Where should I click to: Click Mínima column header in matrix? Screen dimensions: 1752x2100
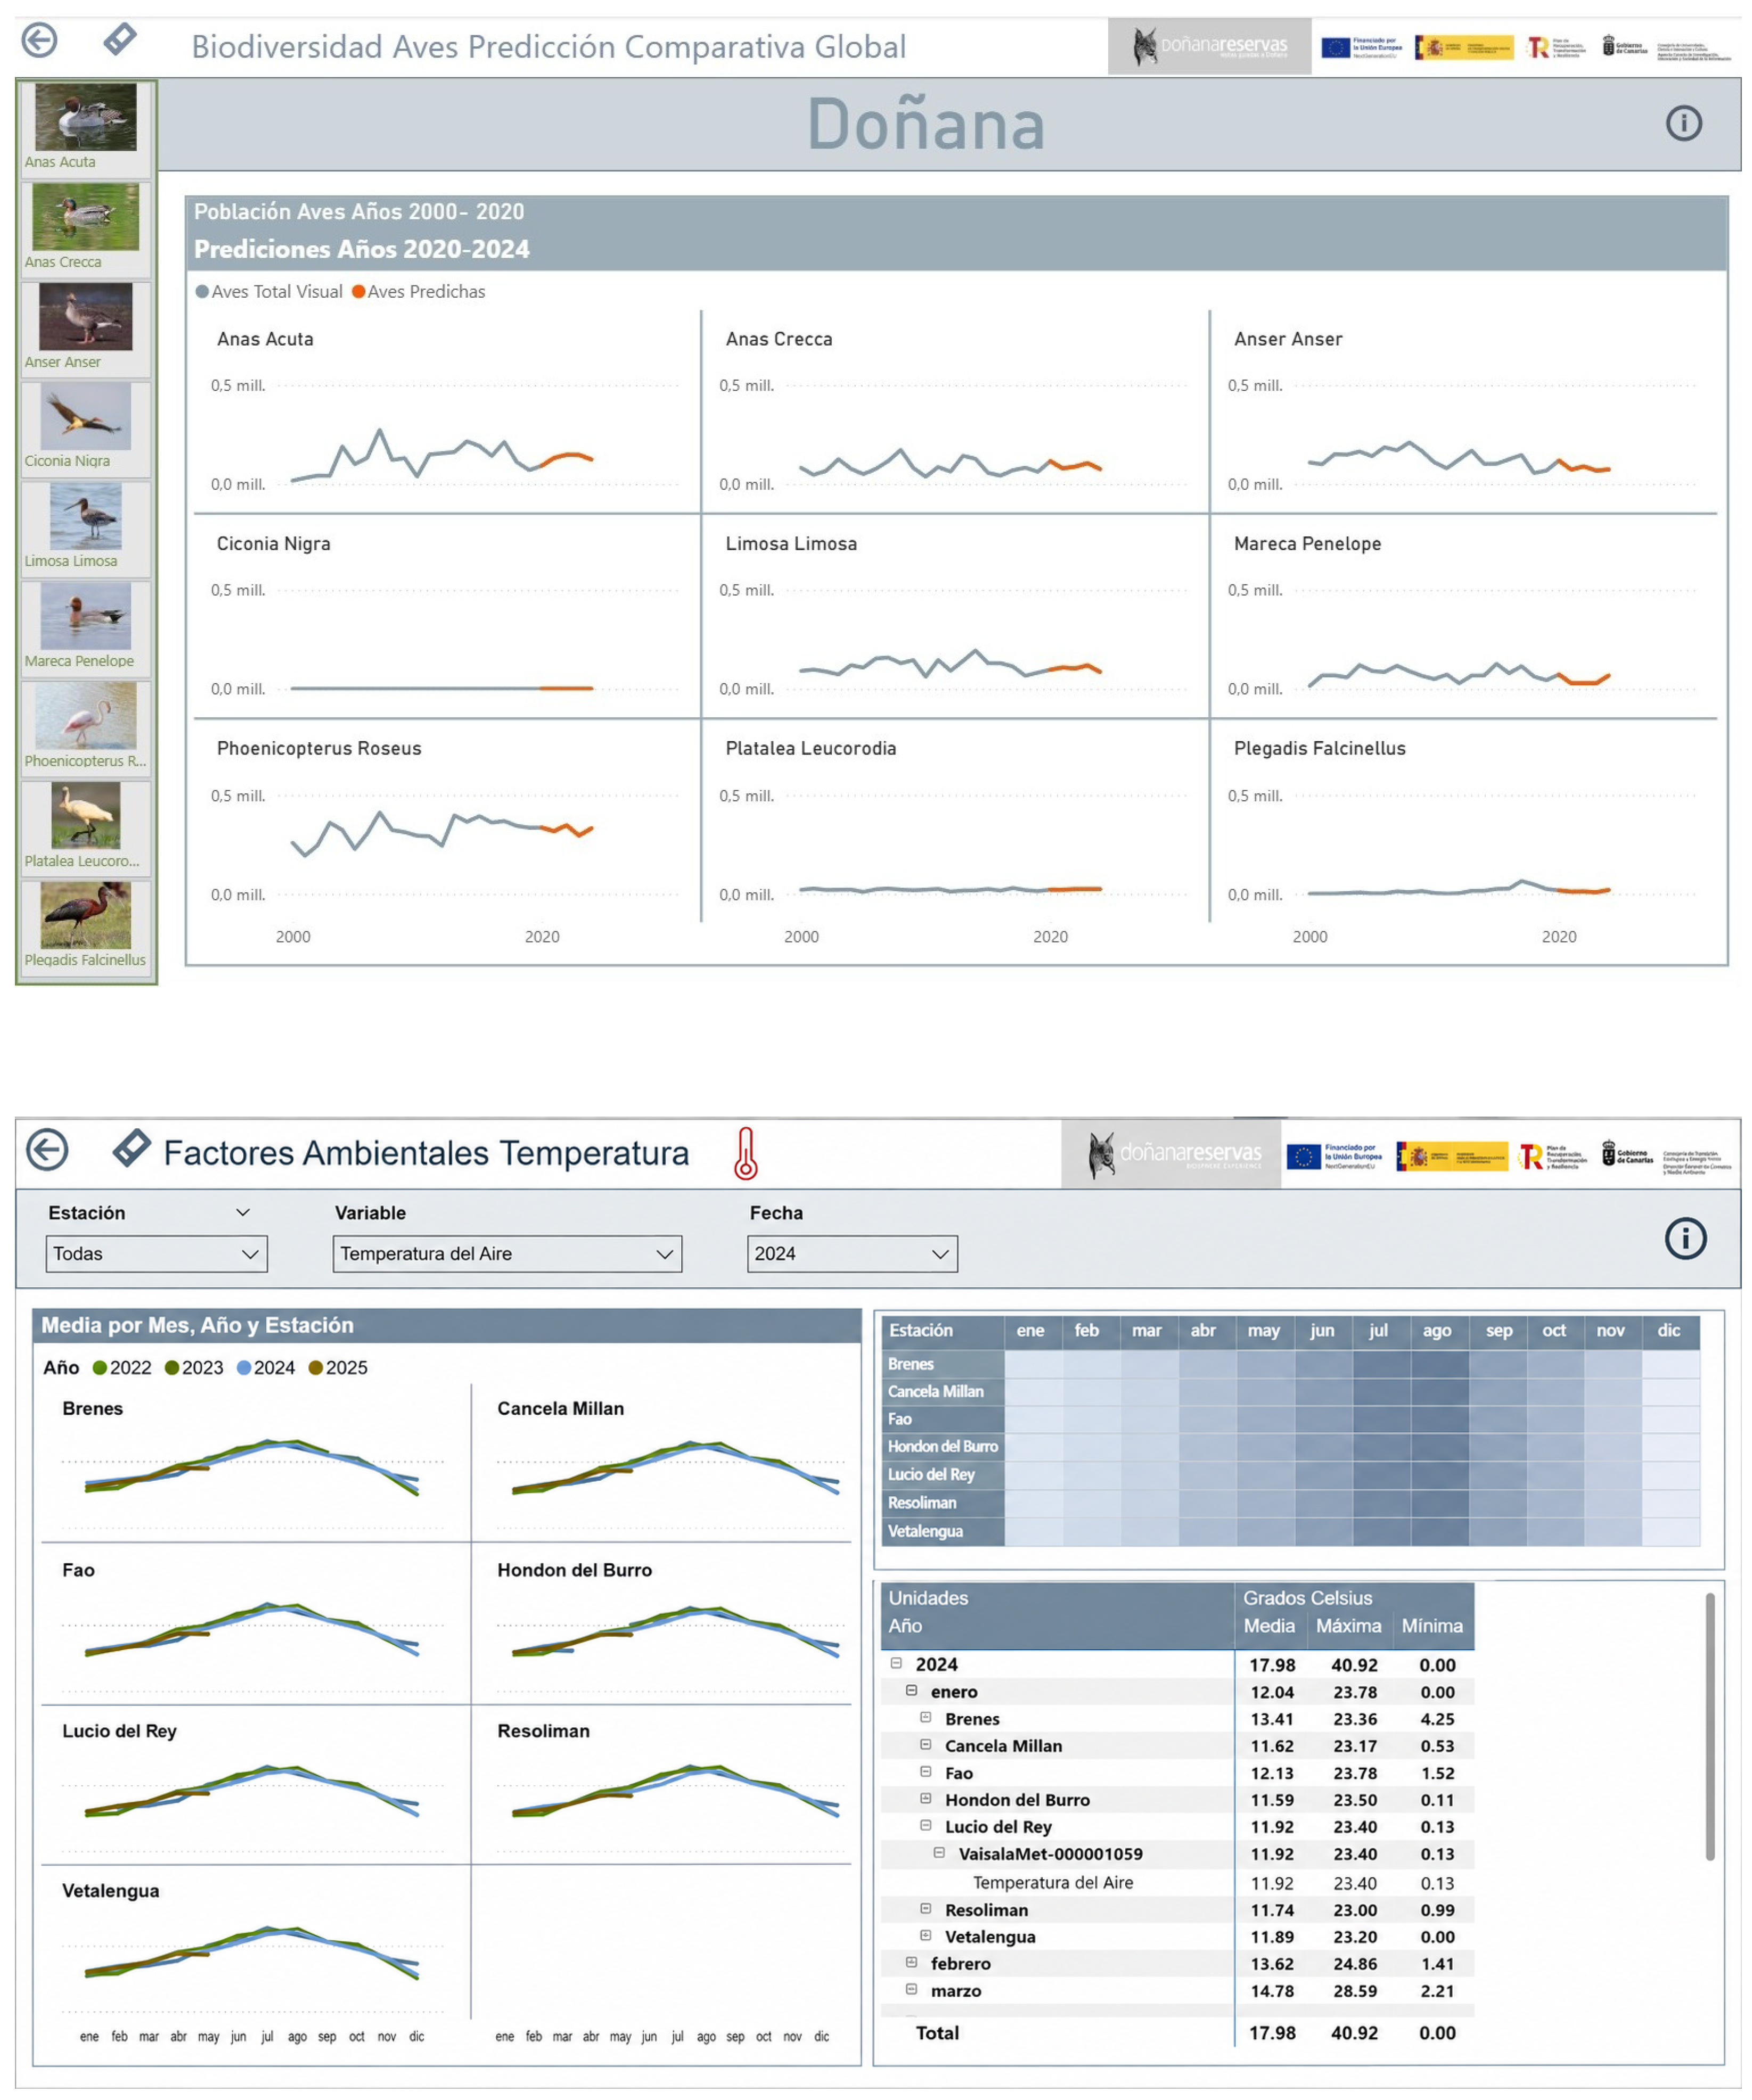pyautogui.click(x=1431, y=1626)
